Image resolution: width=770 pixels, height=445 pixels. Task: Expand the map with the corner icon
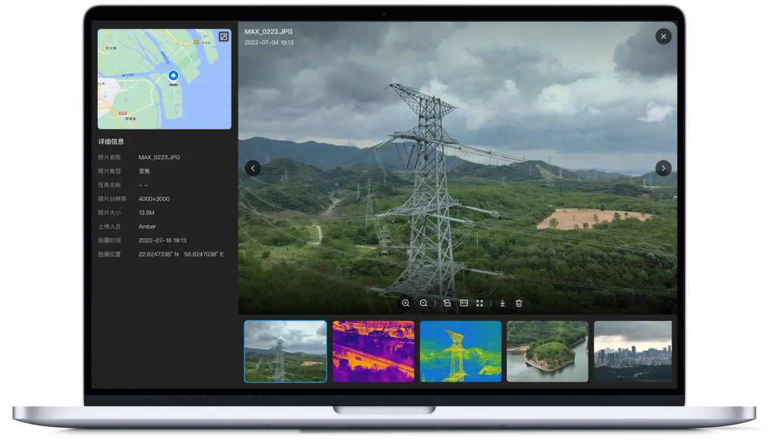pos(223,37)
